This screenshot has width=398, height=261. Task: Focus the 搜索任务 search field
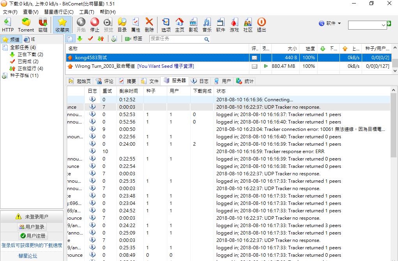177,39
